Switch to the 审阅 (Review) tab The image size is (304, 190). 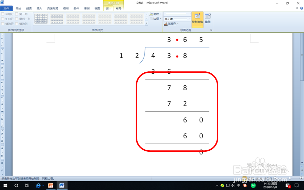point(87,8)
